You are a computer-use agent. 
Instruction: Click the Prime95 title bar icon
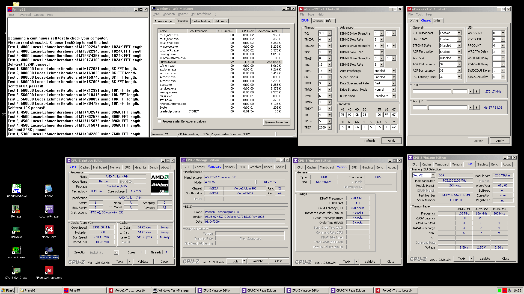click(10, 9)
